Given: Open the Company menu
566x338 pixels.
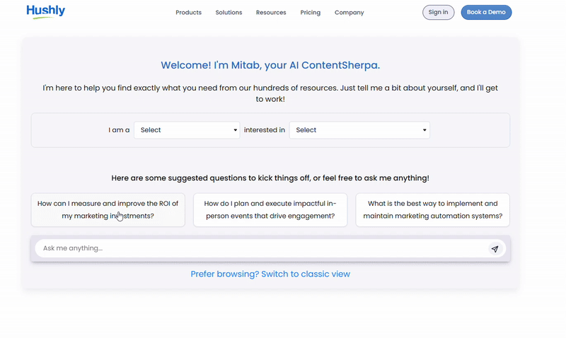Looking at the screenshot, I should [x=349, y=13].
